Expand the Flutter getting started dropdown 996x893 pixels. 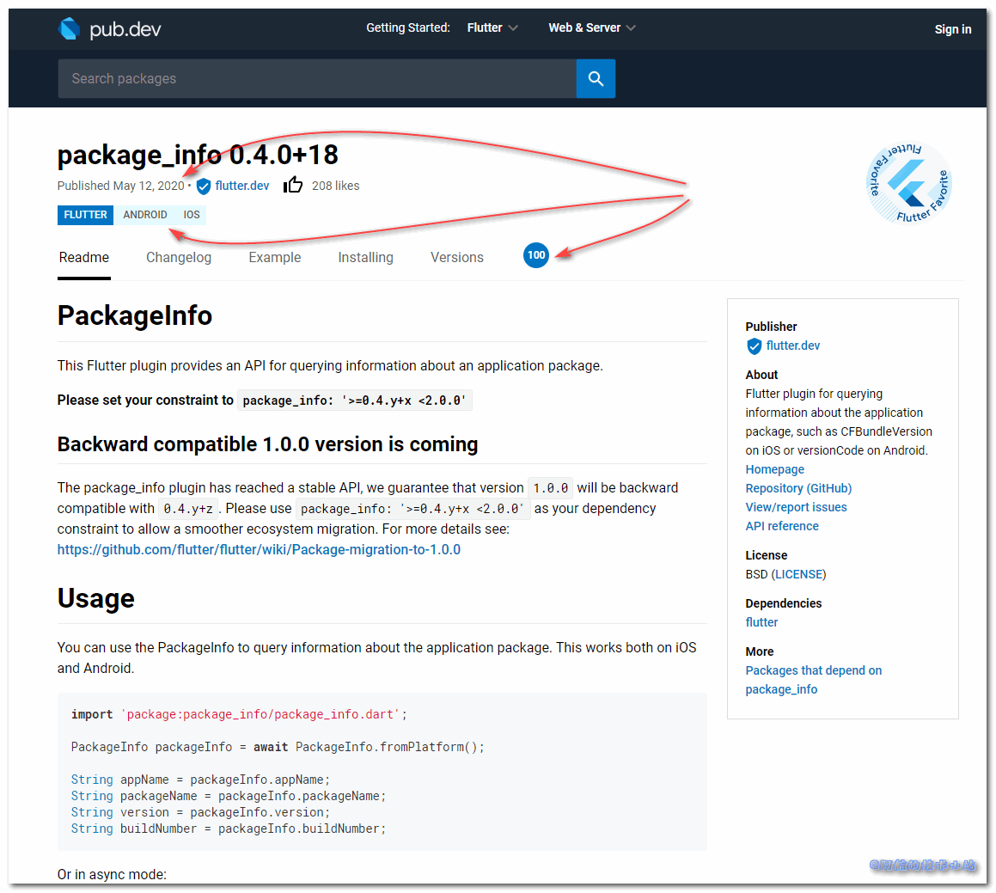pos(492,28)
